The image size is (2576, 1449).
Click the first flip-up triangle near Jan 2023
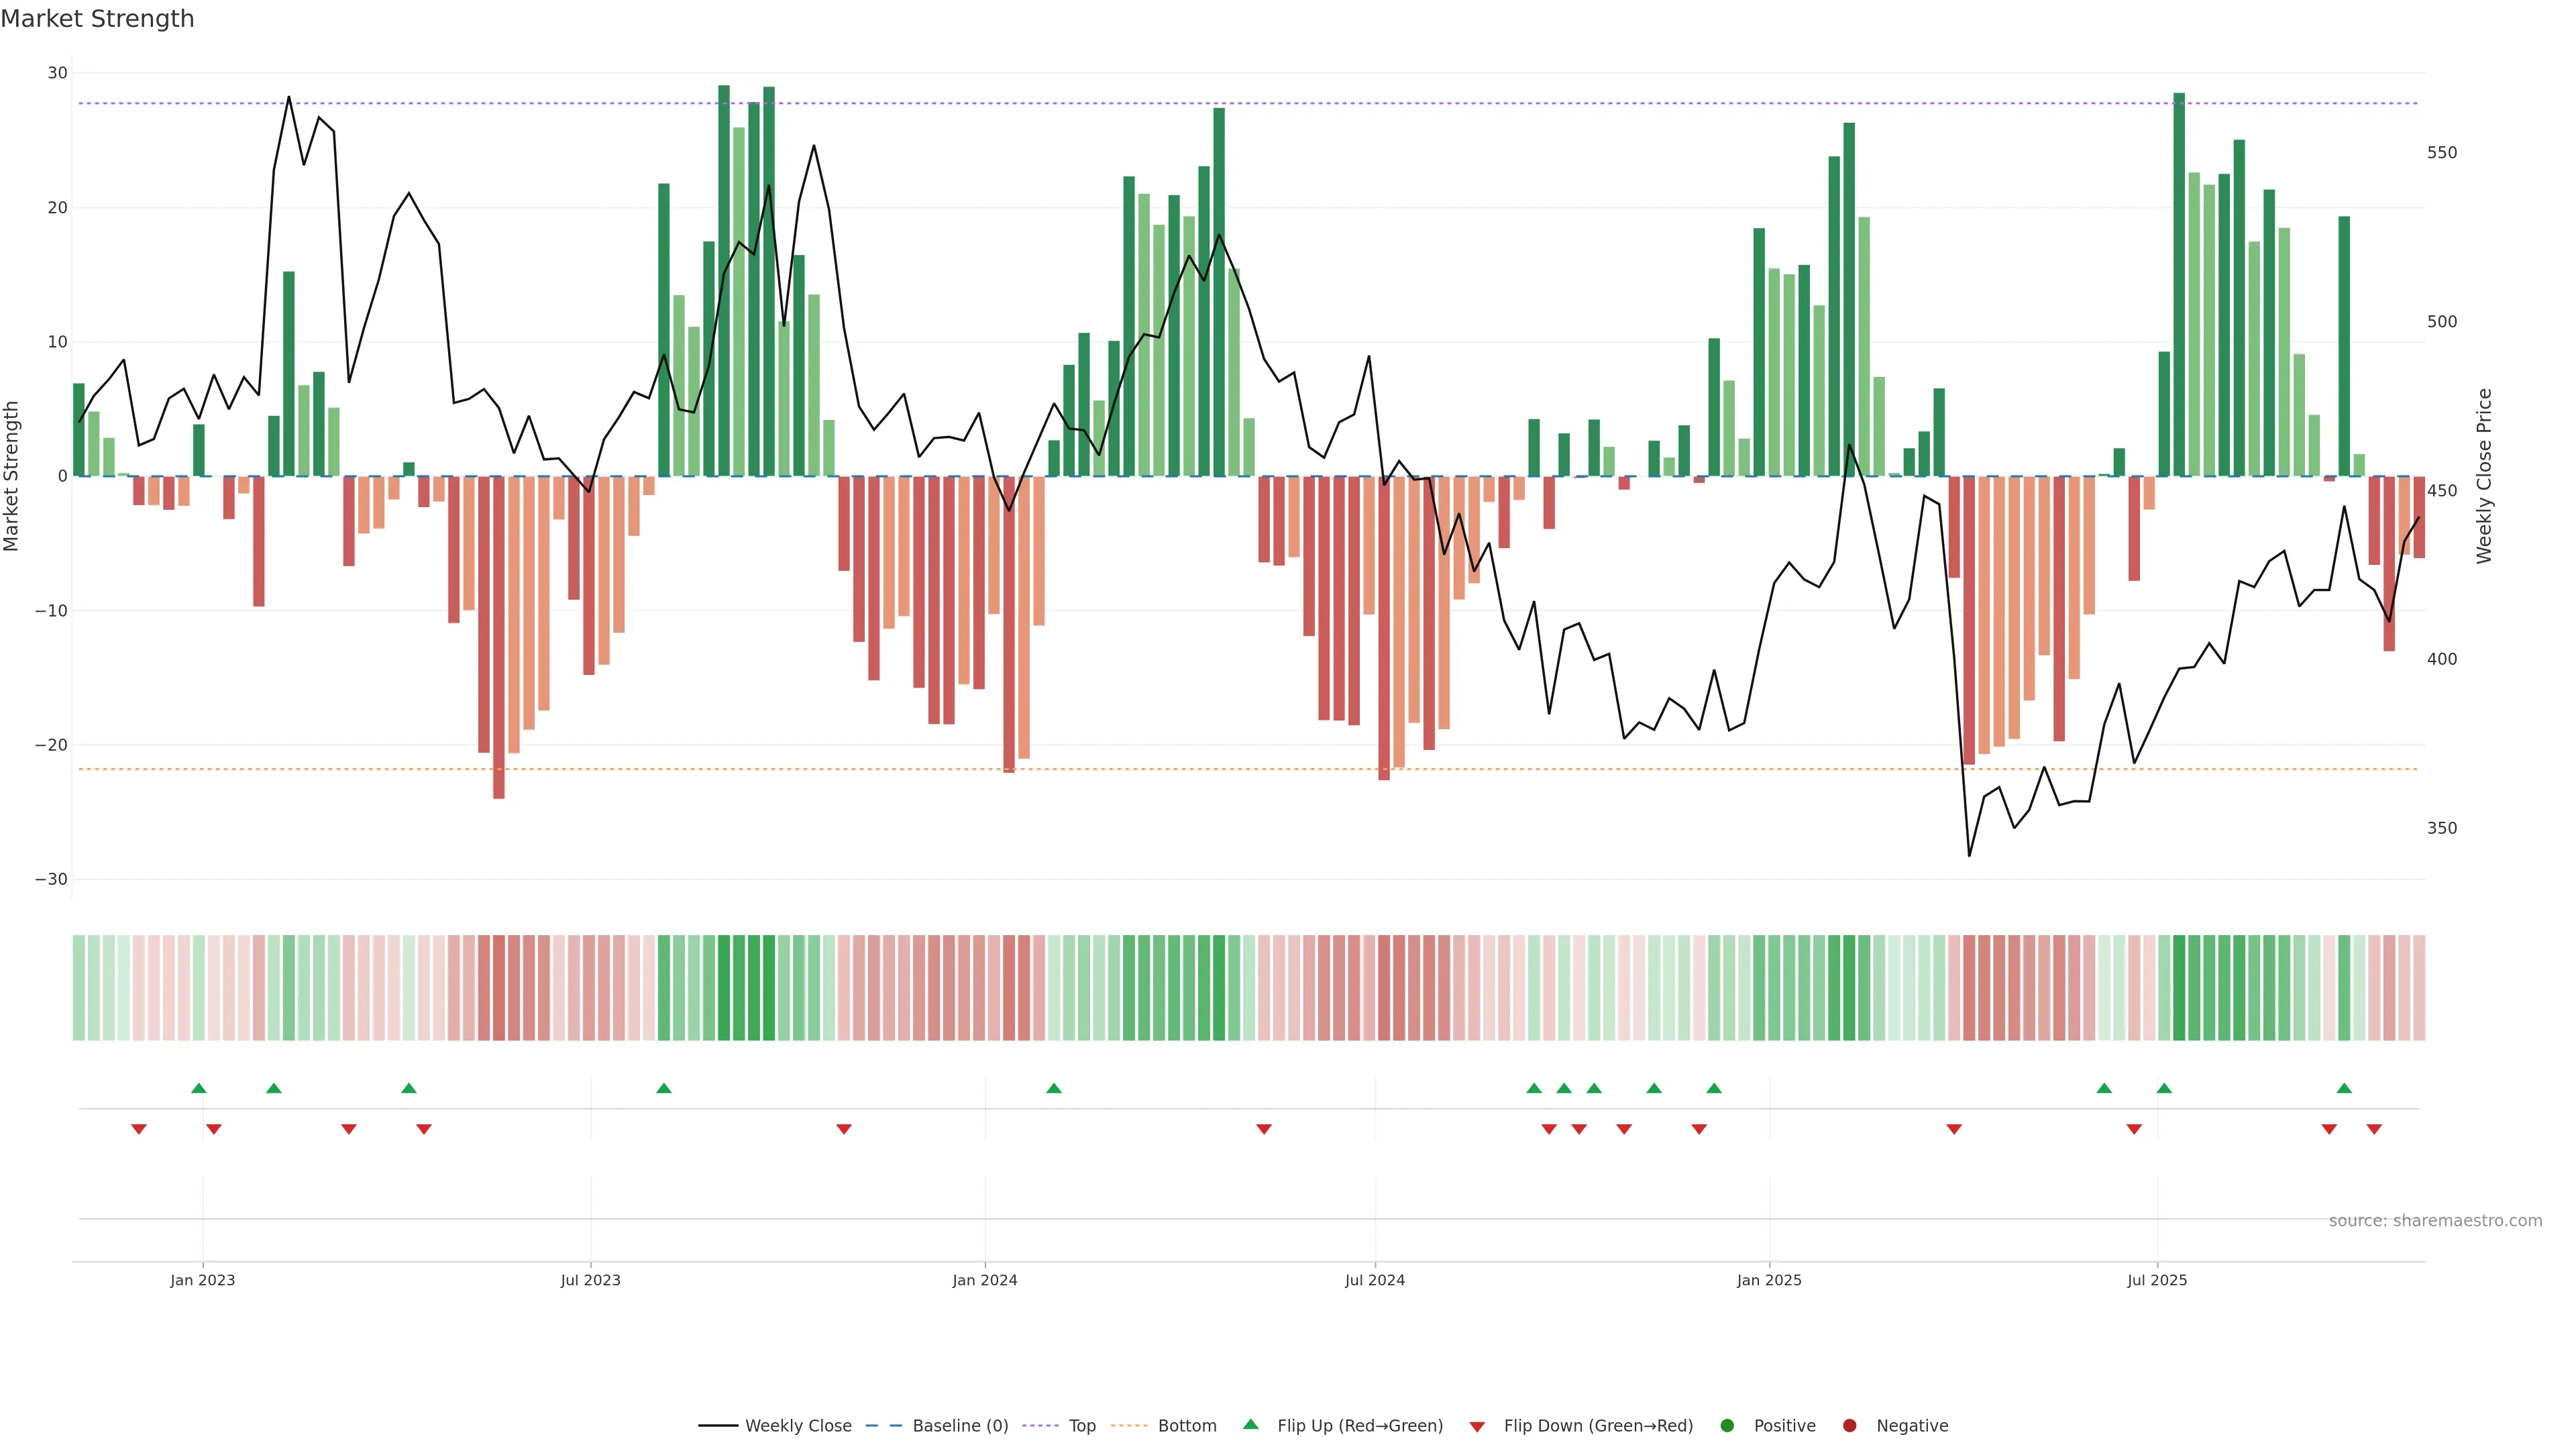click(x=198, y=1088)
